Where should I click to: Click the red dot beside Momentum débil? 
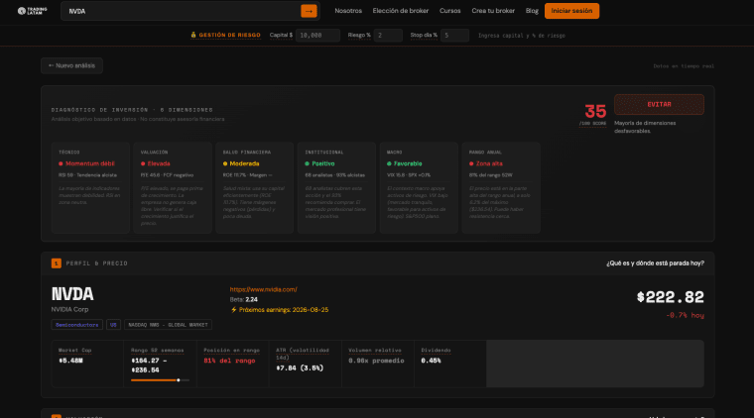61,163
